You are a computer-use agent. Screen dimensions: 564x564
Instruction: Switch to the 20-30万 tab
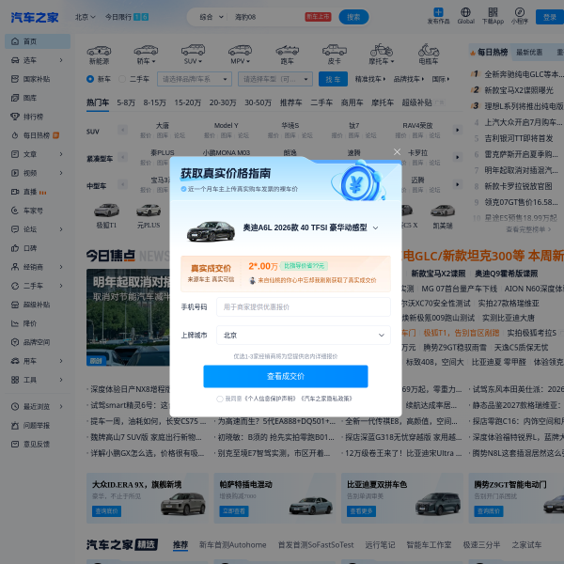pos(223,102)
